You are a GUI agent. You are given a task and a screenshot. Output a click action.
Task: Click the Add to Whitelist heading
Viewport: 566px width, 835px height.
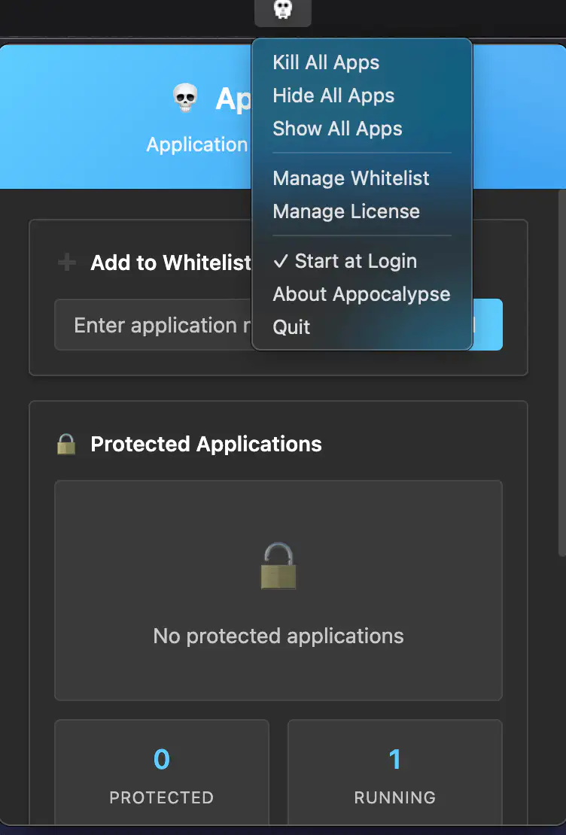(x=171, y=263)
